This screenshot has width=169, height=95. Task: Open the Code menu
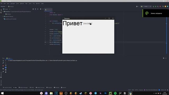click(x=17, y=3)
